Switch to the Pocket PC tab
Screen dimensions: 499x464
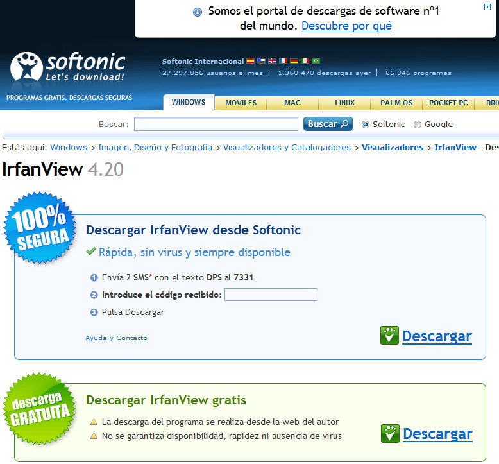point(448,103)
